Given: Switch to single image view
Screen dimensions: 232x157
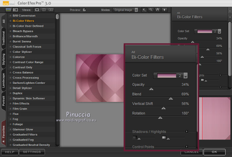Looking at the screenshot, I should tap(38, 10).
